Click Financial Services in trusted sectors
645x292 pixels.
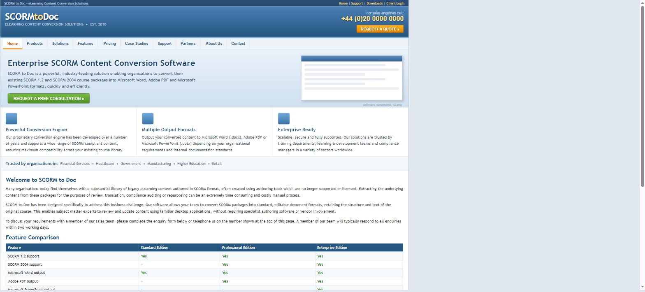coord(75,164)
